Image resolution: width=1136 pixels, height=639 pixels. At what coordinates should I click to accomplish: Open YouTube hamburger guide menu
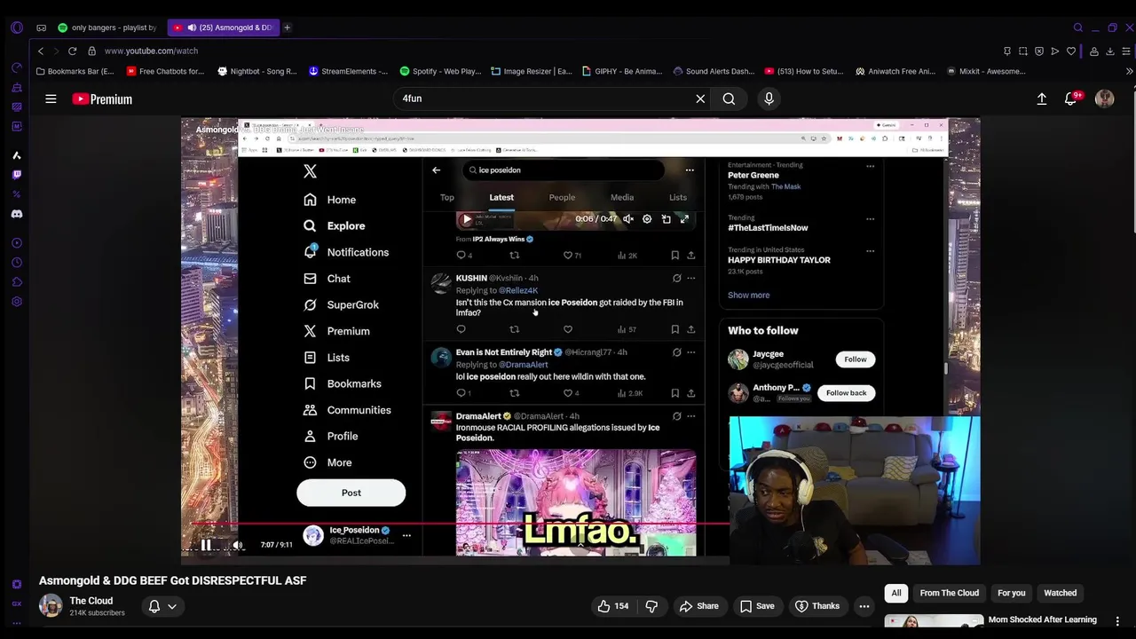pos(51,99)
